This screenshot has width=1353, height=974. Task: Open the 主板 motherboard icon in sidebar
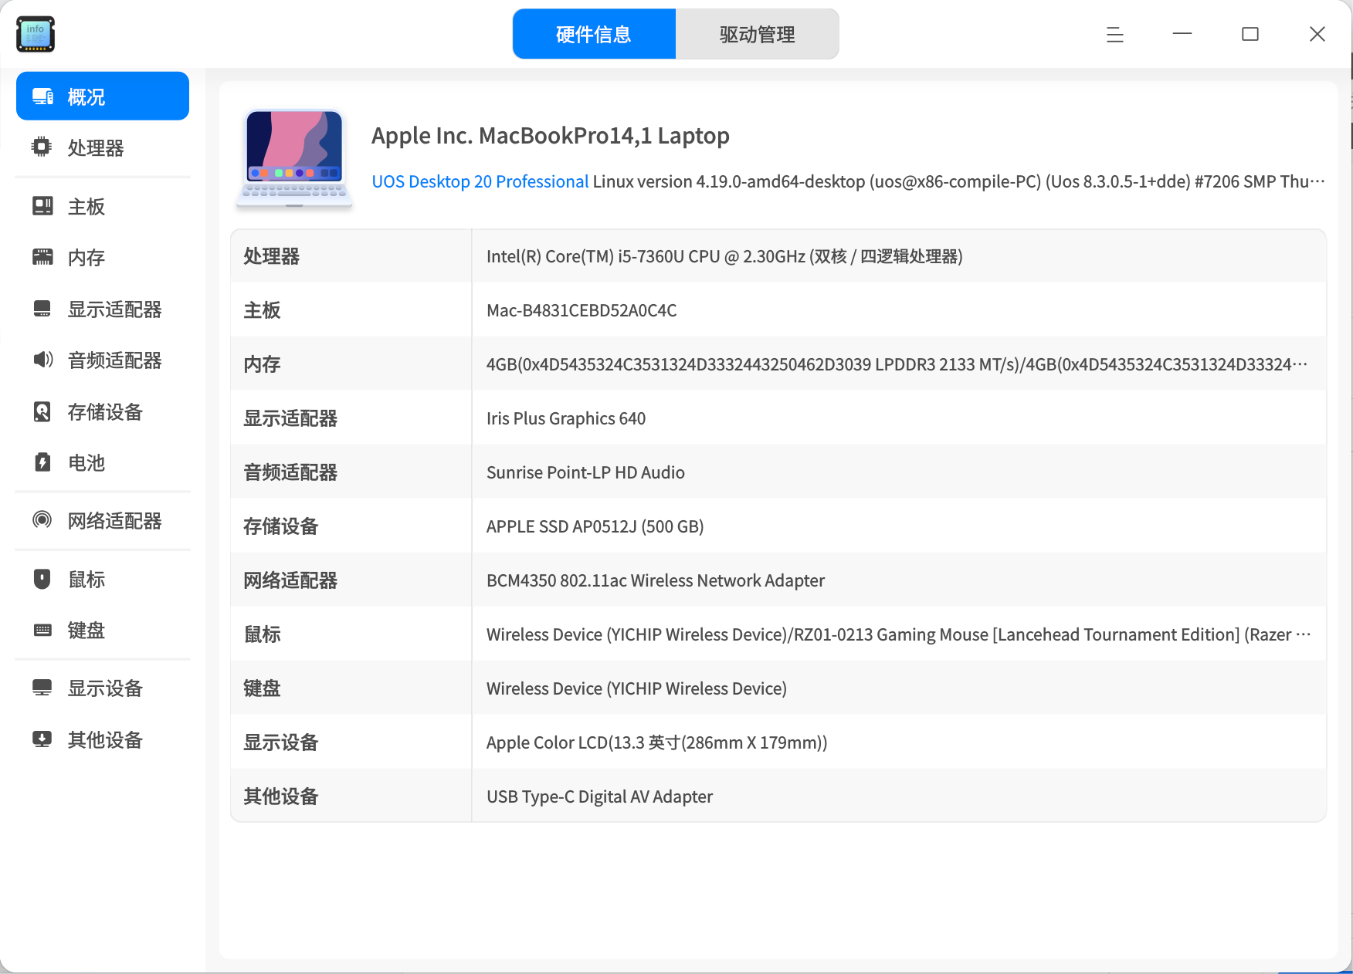[x=42, y=206]
